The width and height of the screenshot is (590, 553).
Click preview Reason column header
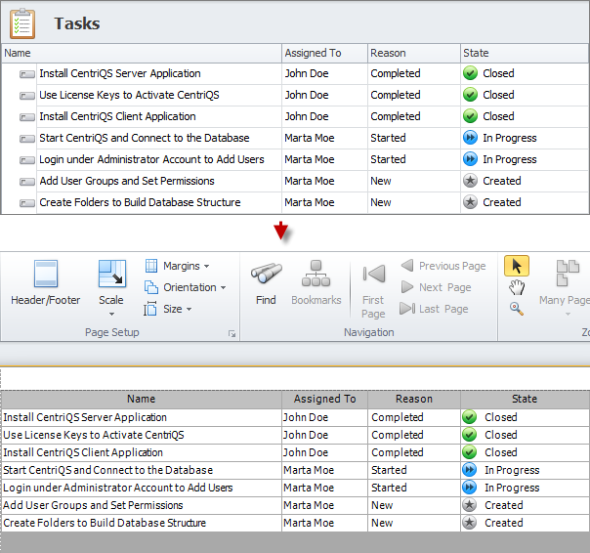coord(414,399)
